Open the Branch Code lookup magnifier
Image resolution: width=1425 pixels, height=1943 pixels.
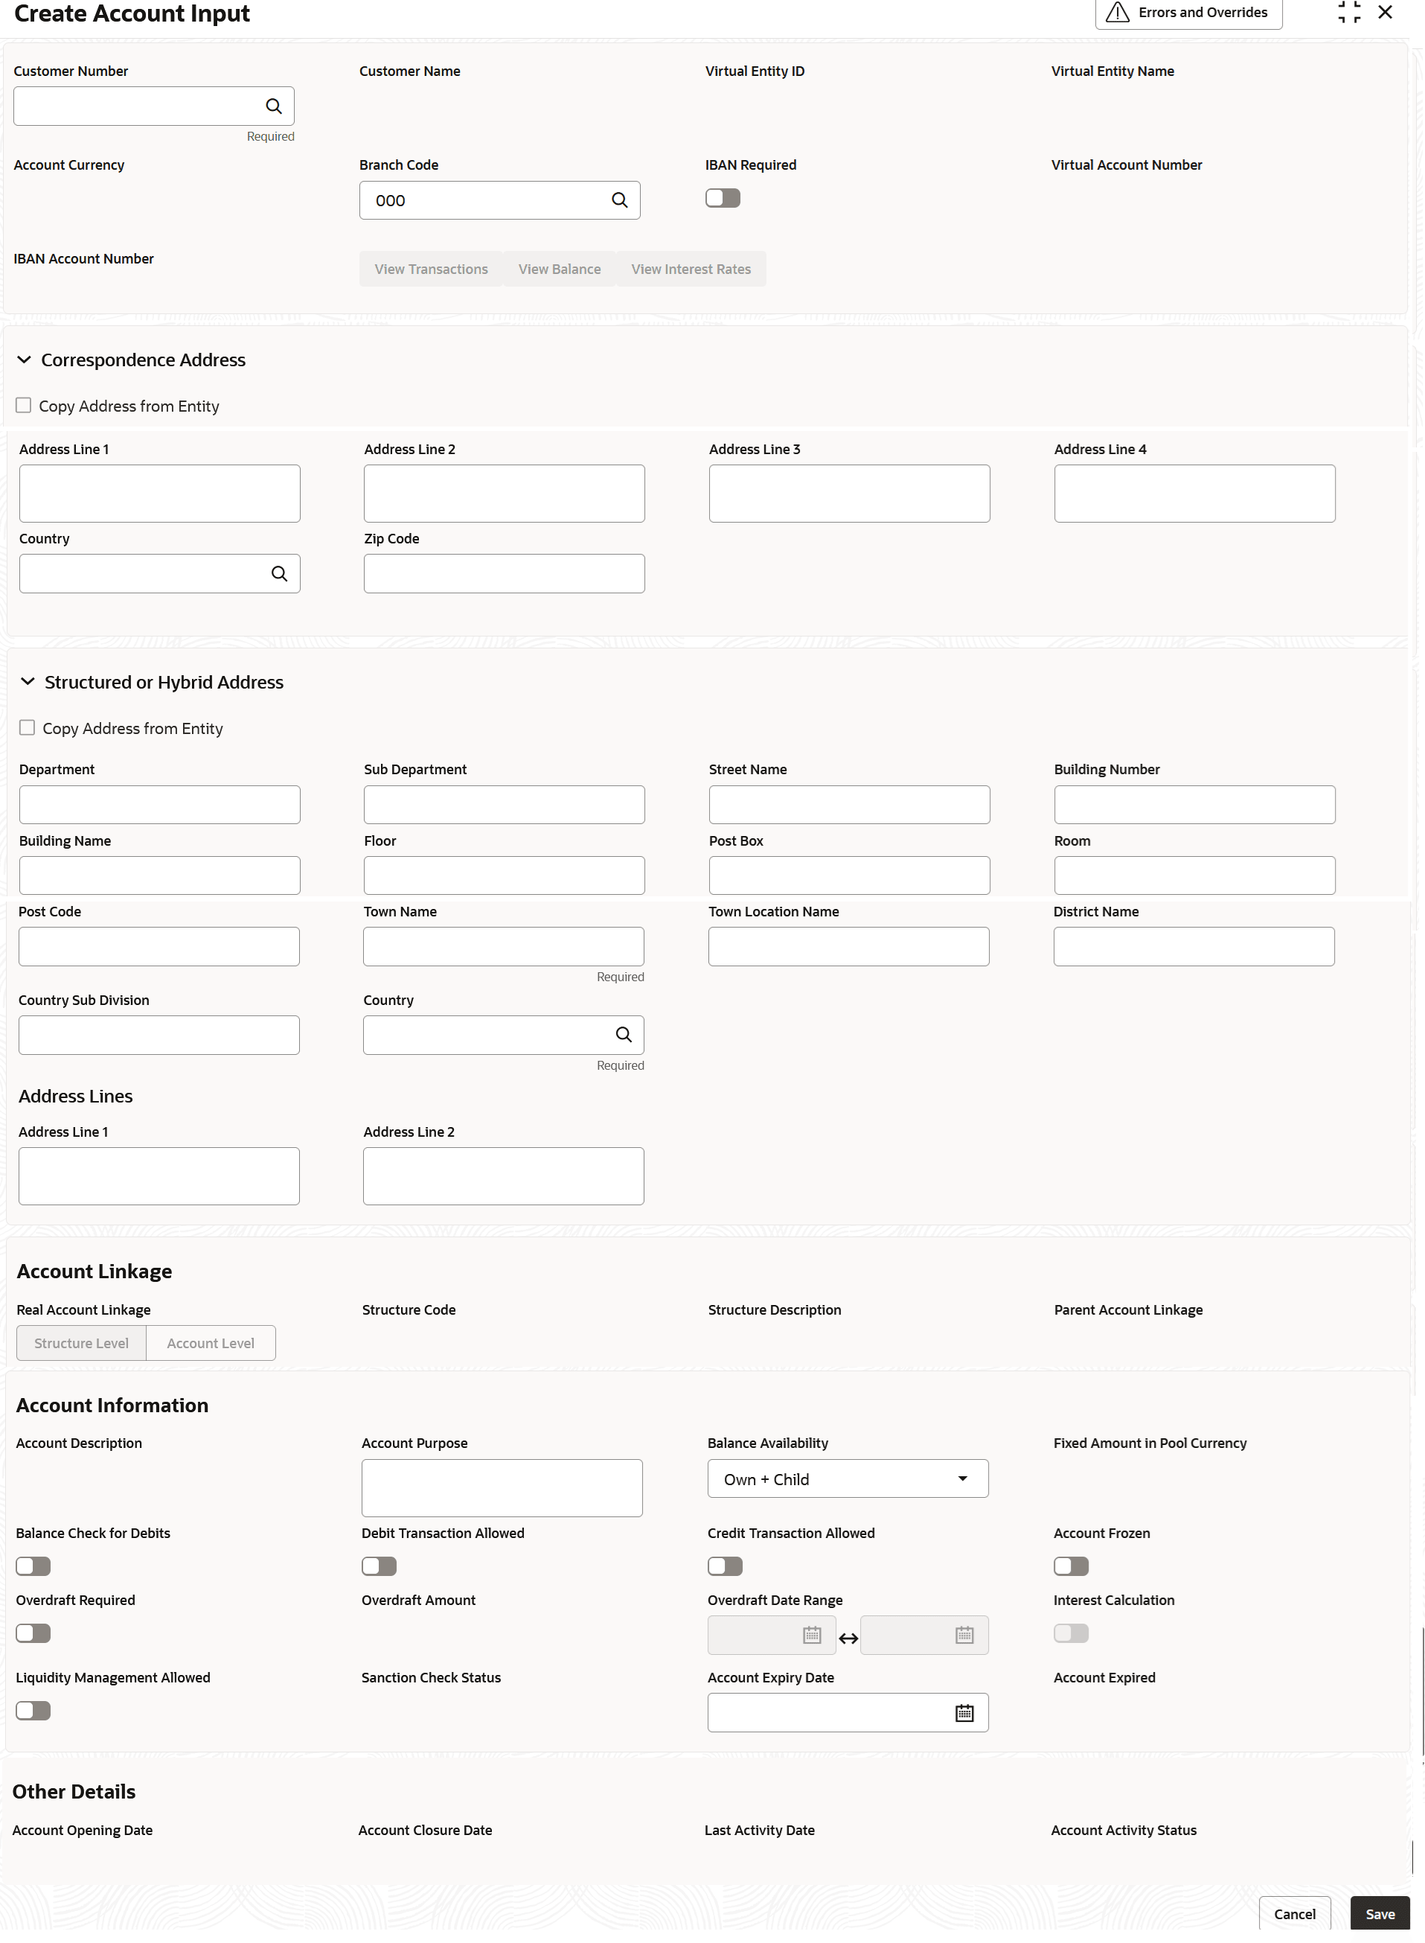point(619,200)
